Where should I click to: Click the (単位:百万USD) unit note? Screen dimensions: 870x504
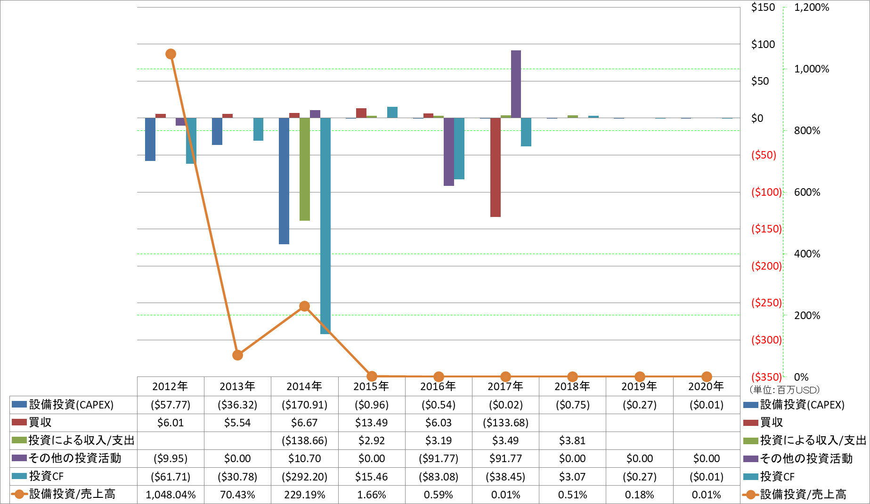click(785, 390)
